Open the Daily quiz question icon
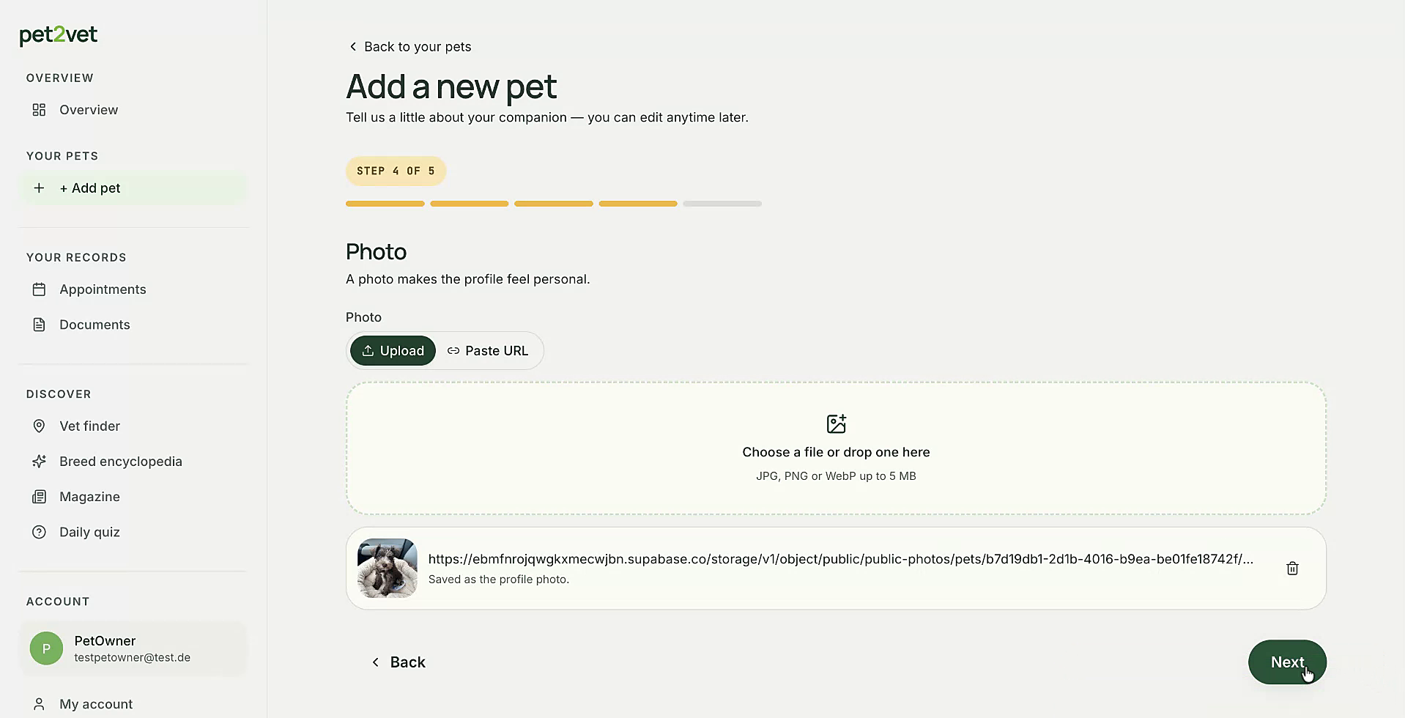Viewport: 1405px width, 718px height. pyautogui.click(x=39, y=533)
